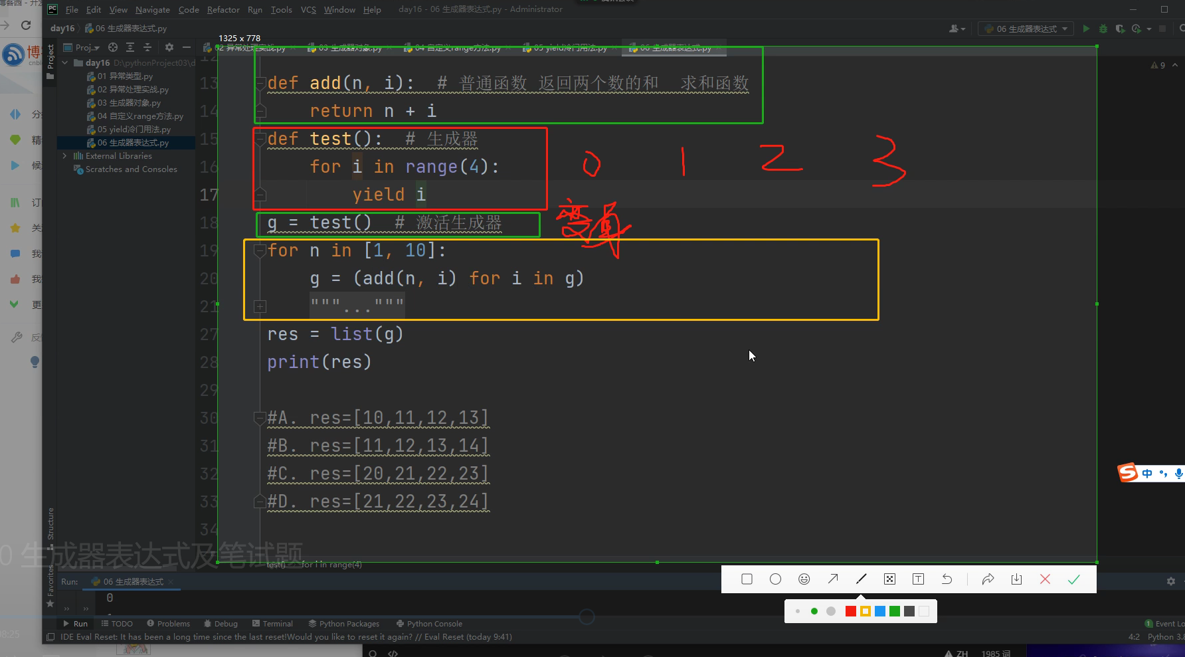
Task: Select the ellipse annotation tool
Action: pyautogui.click(x=775, y=579)
